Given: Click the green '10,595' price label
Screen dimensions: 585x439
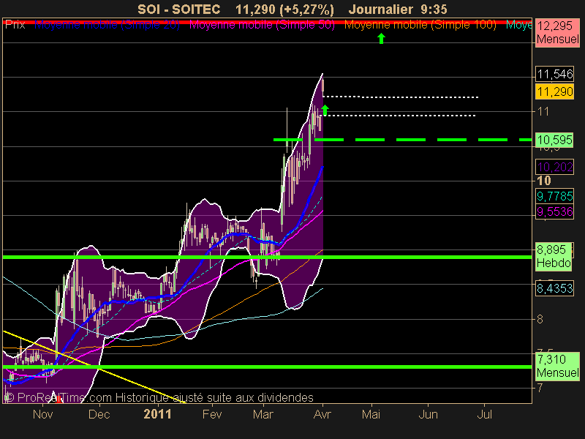Looking at the screenshot, I should [555, 140].
